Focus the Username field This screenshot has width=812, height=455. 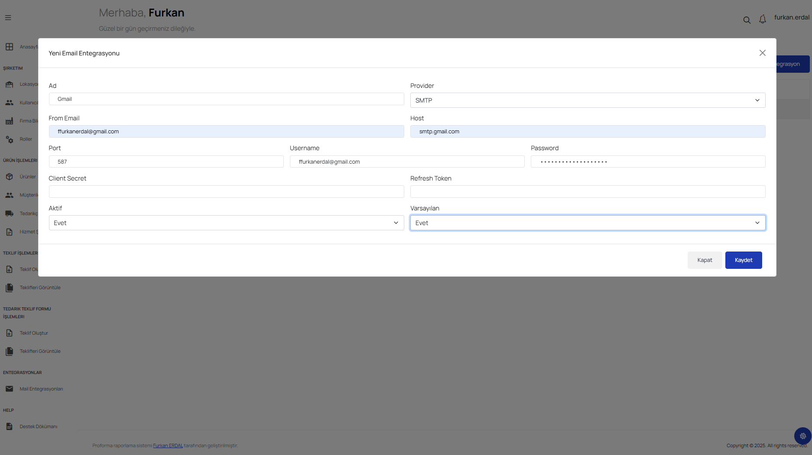click(x=407, y=161)
